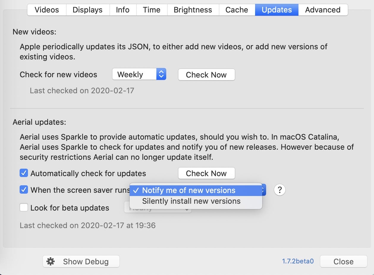Screen dimensions: 374x275
Task: Toggle Automatically check for updates checkbox
Action: (x=24, y=173)
